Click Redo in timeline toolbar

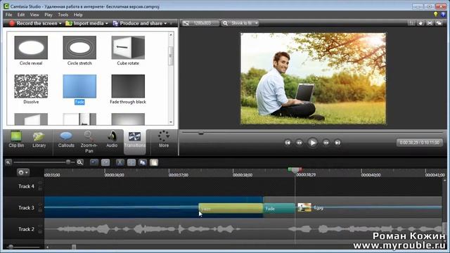pos(105,162)
